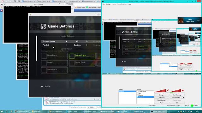The width and height of the screenshot is (202, 113).
Task: Select previous Playlist with left arrow
Action: click(66, 45)
